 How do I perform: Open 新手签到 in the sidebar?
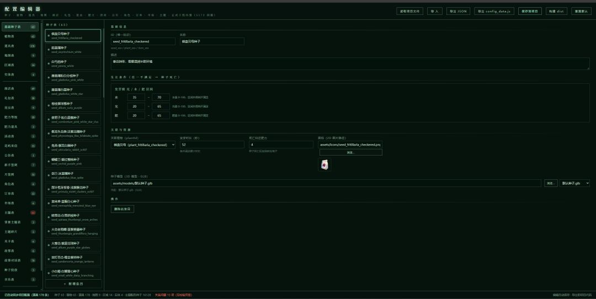click(x=20, y=165)
